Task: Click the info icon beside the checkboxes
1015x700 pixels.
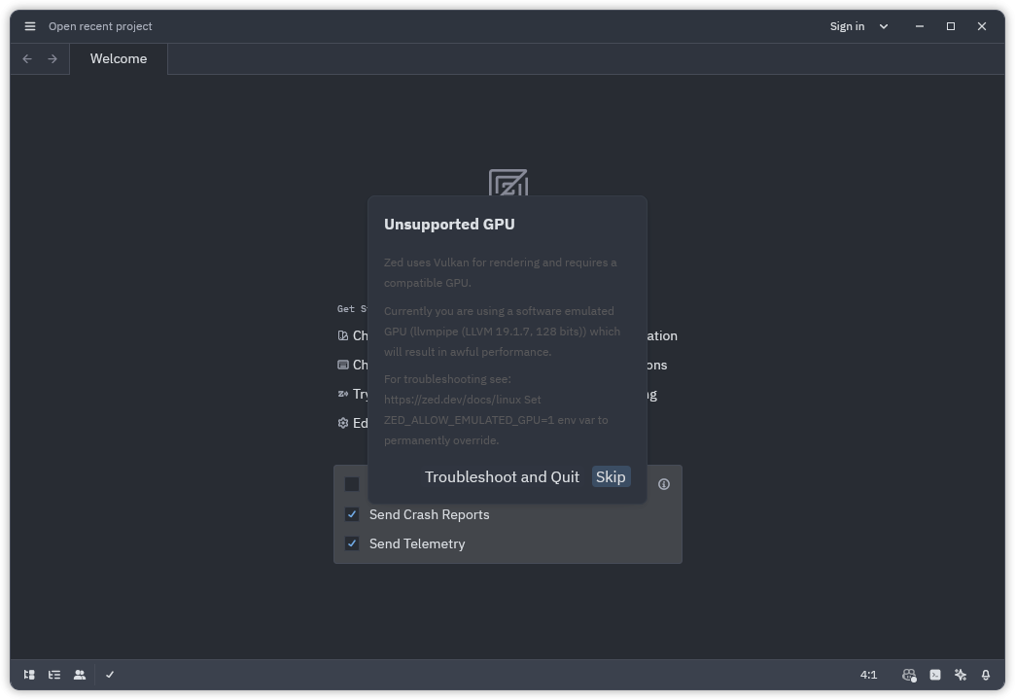Action: [664, 484]
